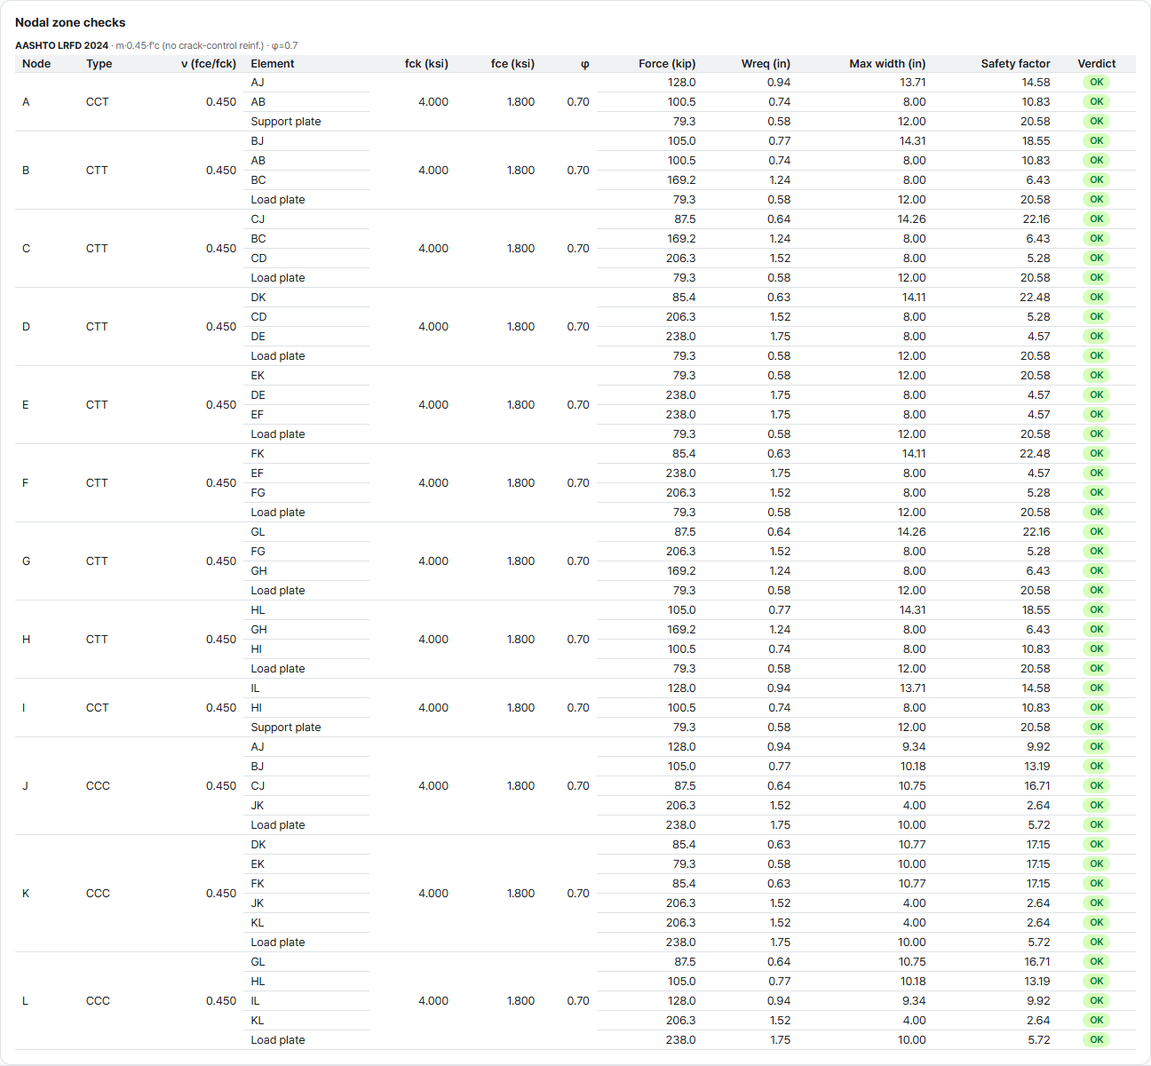Click the "Nodal zone checks" heading
Viewport: 1151px width, 1066px height.
[70, 22]
